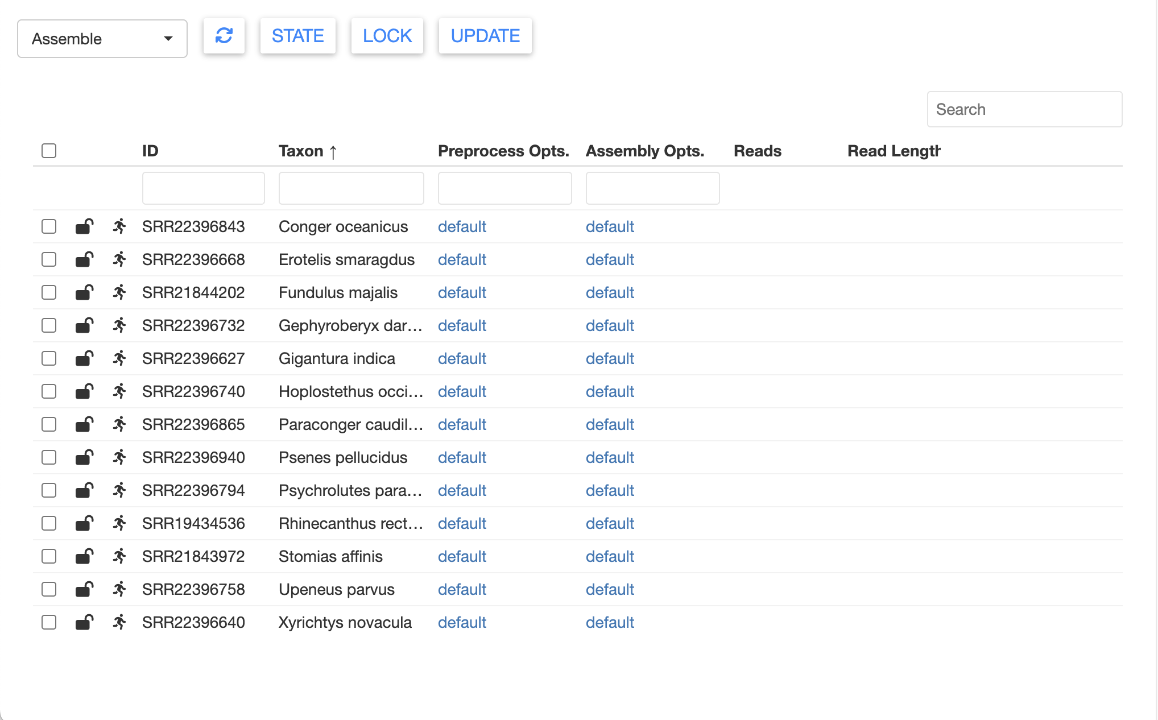Click the running figure icon for SRR22396940
This screenshot has width=1158, height=720.
[119, 457]
